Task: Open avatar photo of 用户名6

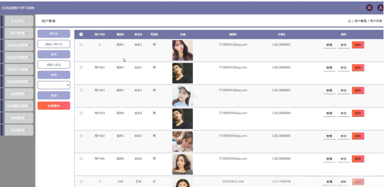Action: [x=182, y=164]
